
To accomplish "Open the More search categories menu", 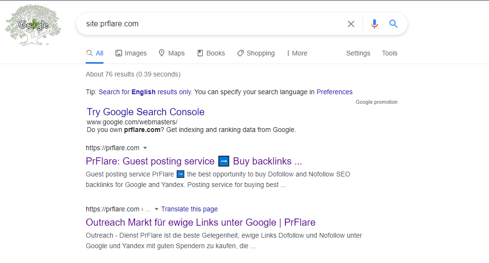I will (297, 53).
